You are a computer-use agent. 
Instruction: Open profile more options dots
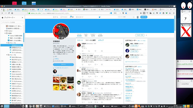(146, 35)
